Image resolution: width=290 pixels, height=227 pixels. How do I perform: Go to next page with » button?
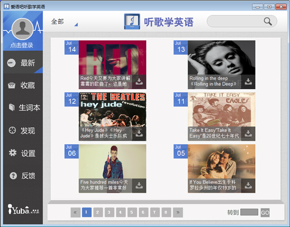point(178,212)
